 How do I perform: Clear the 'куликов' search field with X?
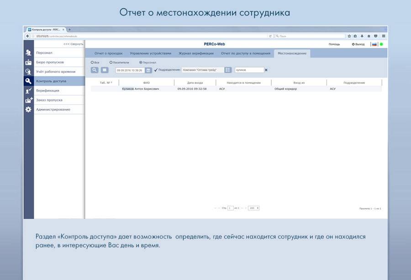coord(266,70)
